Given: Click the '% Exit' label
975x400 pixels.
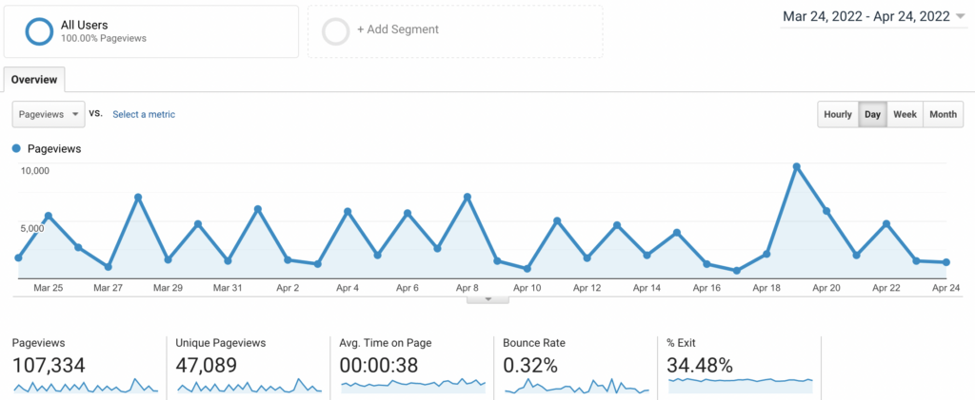Looking at the screenshot, I should (681, 343).
